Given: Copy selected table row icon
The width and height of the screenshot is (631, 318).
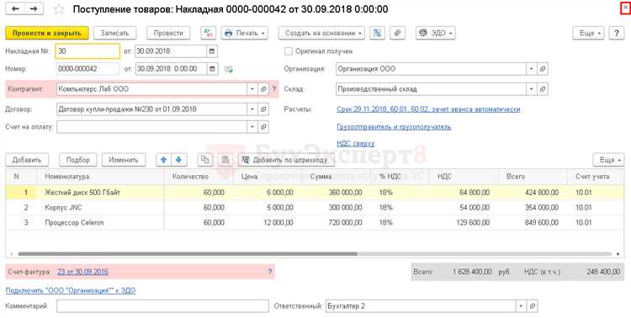Looking at the screenshot, I should coord(204,160).
